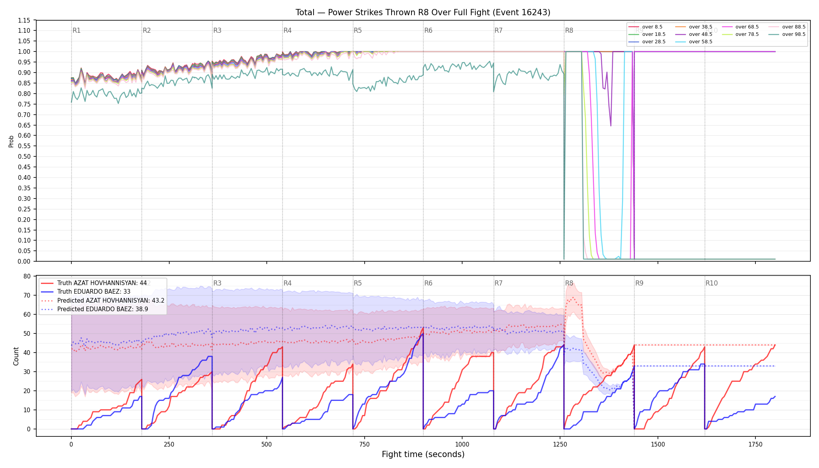Click the 250 tick on time axis
This screenshot has width=819, height=468.
click(x=169, y=444)
